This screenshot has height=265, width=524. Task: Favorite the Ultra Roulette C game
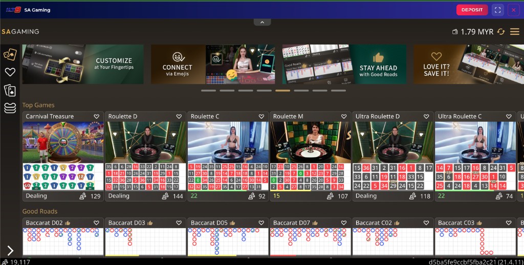pos(509,116)
